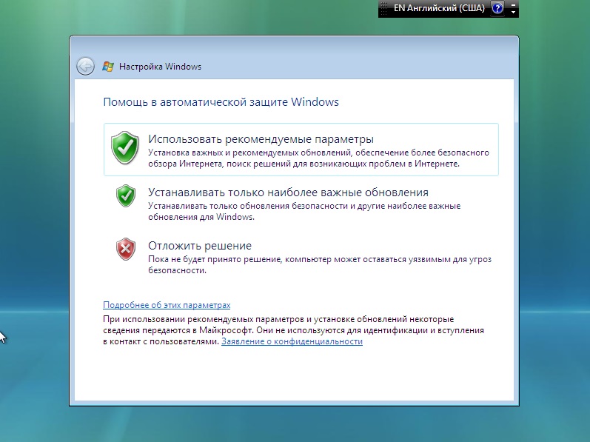Open Подробнее об этих параметрах link
Screen dimensions: 590x442
[167, 305]
